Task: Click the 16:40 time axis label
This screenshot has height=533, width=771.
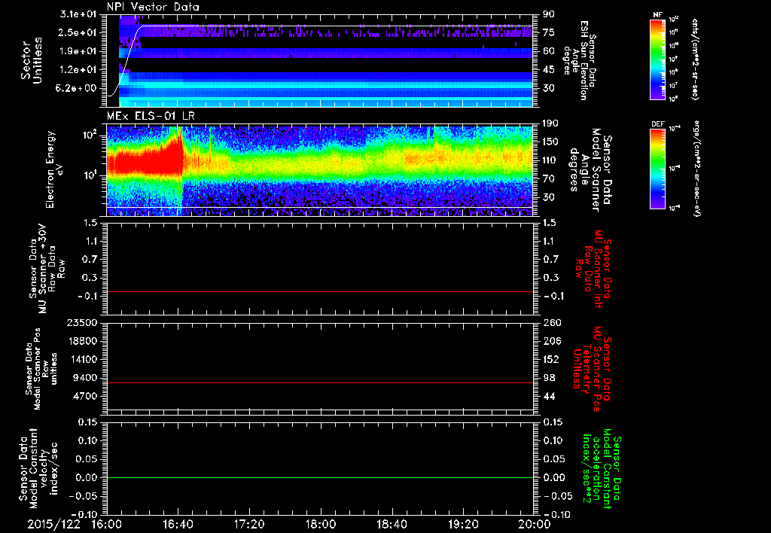Action: pos(178,524)
